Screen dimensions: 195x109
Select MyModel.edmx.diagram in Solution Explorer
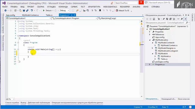pyautogui.click(x=168, y=51)
